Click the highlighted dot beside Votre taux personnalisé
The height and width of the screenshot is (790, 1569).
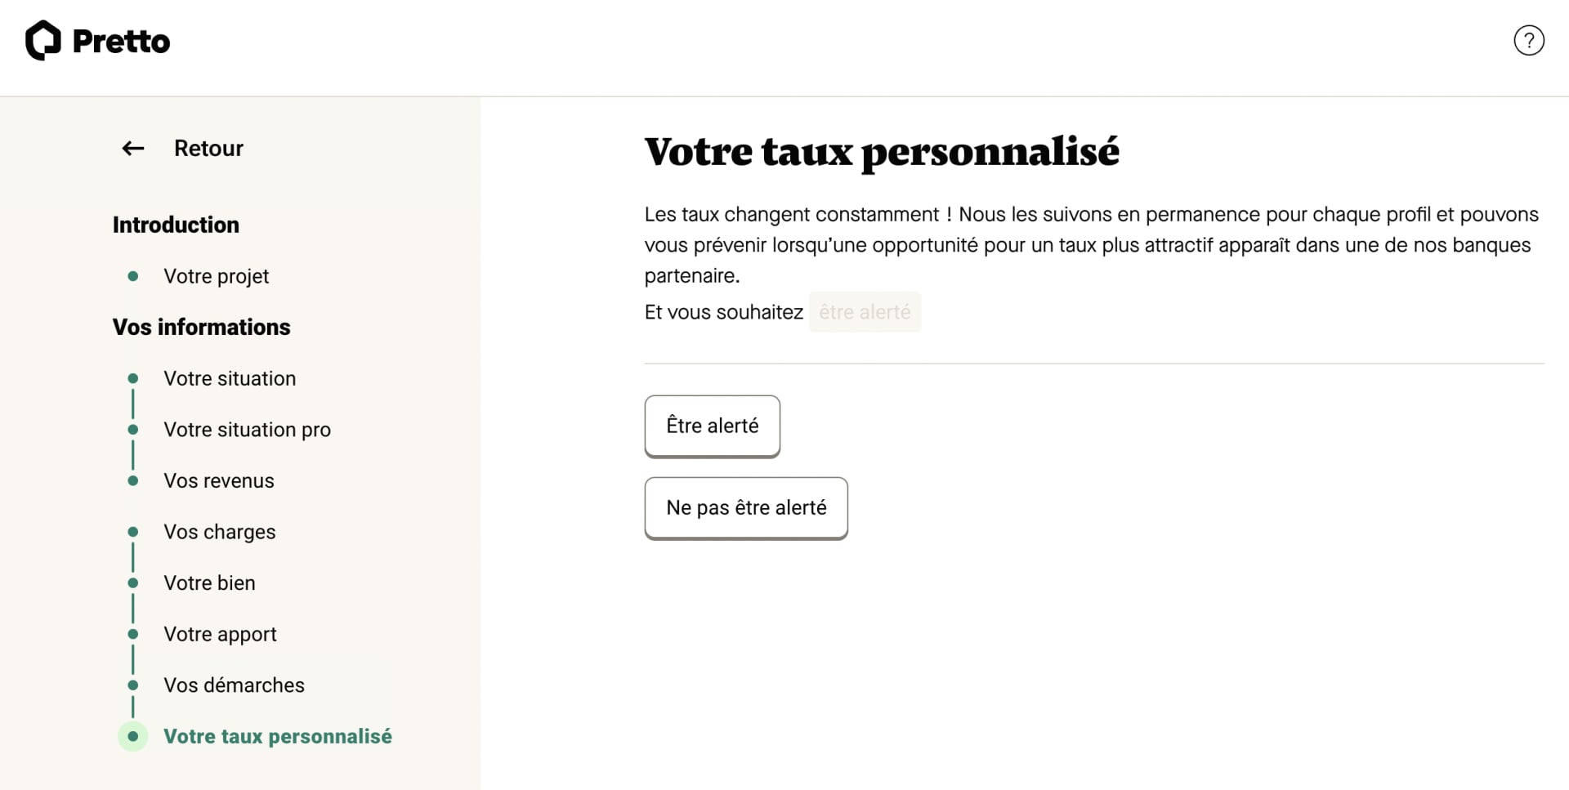tap(133, 736)
